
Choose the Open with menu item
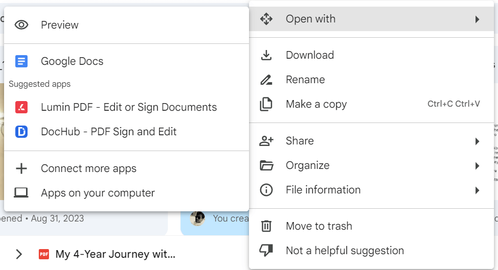pyautogui.click(x=310, y=19)
